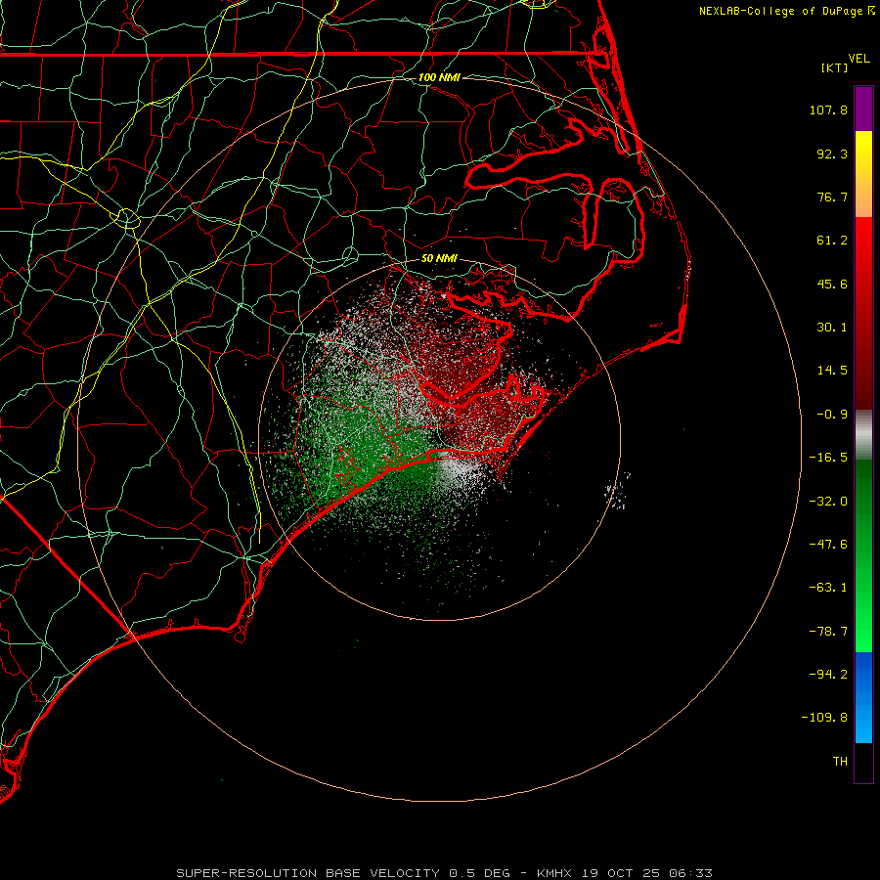Screen dimensions: 880x880
Task: Click the 14.5 velocity scale value
Action: (832, 371)
